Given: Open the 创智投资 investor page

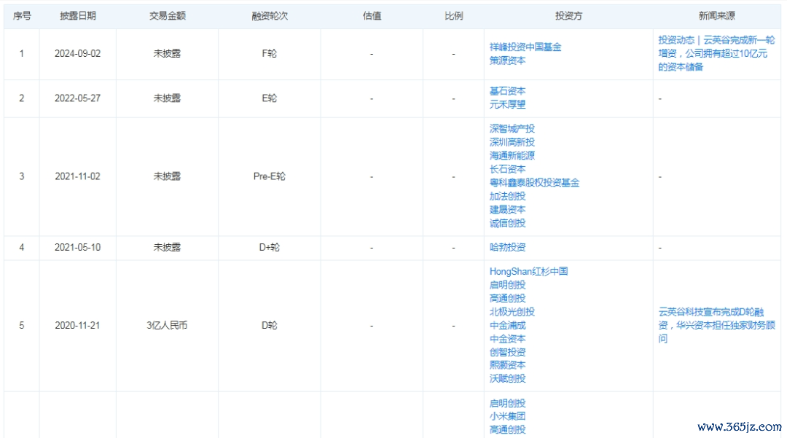Looking at the screenshot, I should click(507, 352).
